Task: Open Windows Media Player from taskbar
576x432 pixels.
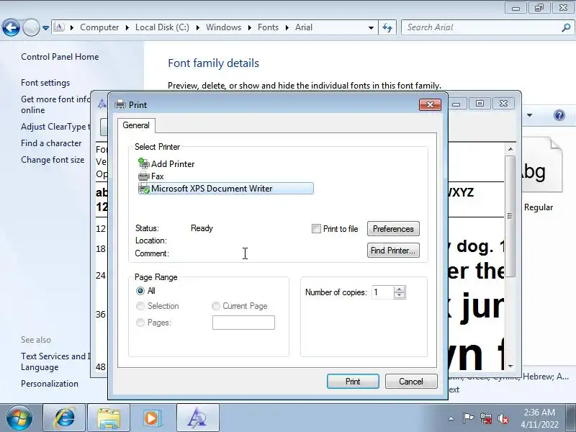Action: coord(152,418)
